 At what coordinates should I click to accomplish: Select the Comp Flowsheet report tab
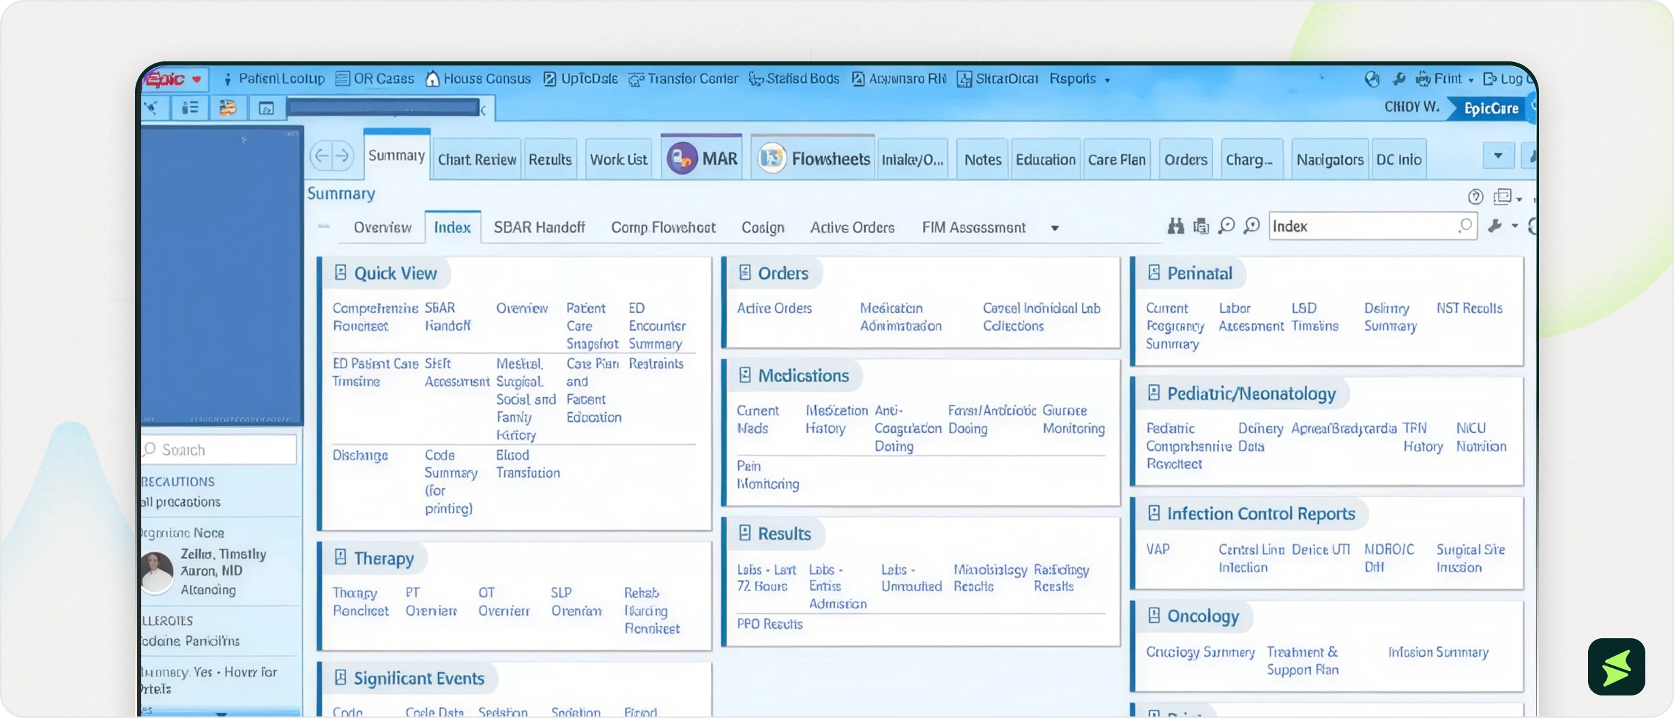coord(663,228)
